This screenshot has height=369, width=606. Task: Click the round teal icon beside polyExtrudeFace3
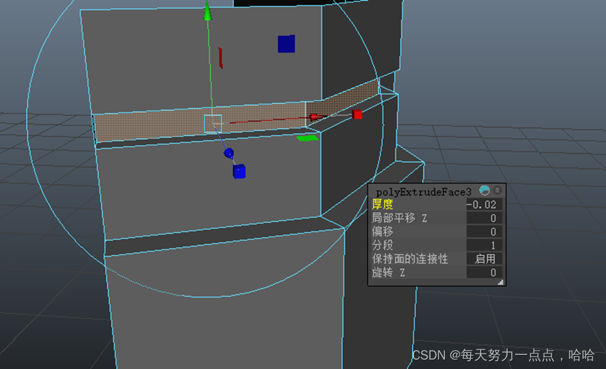pos(485,191)
